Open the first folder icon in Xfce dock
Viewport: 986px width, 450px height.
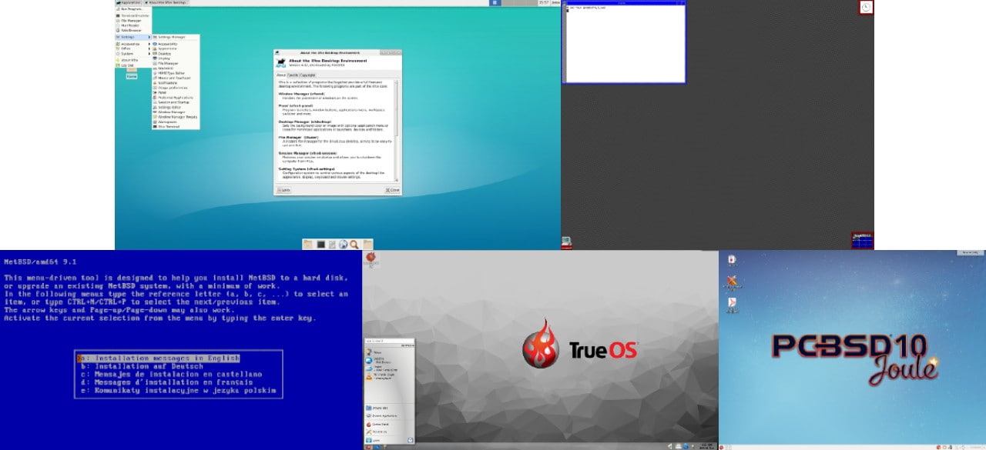tap(308, 244)
